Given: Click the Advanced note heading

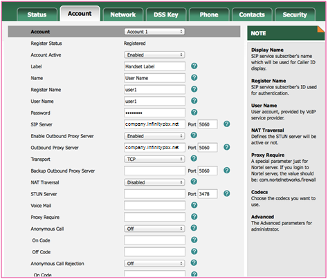Looking at the screenshot, I should click(262, 217).
